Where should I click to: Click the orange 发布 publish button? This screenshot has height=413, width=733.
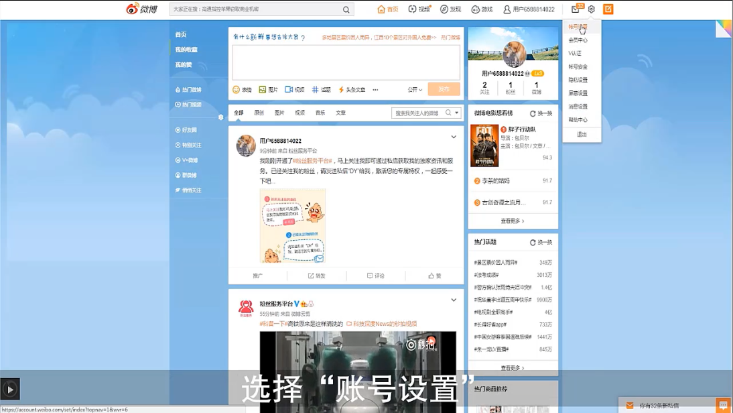click(444, 89)
